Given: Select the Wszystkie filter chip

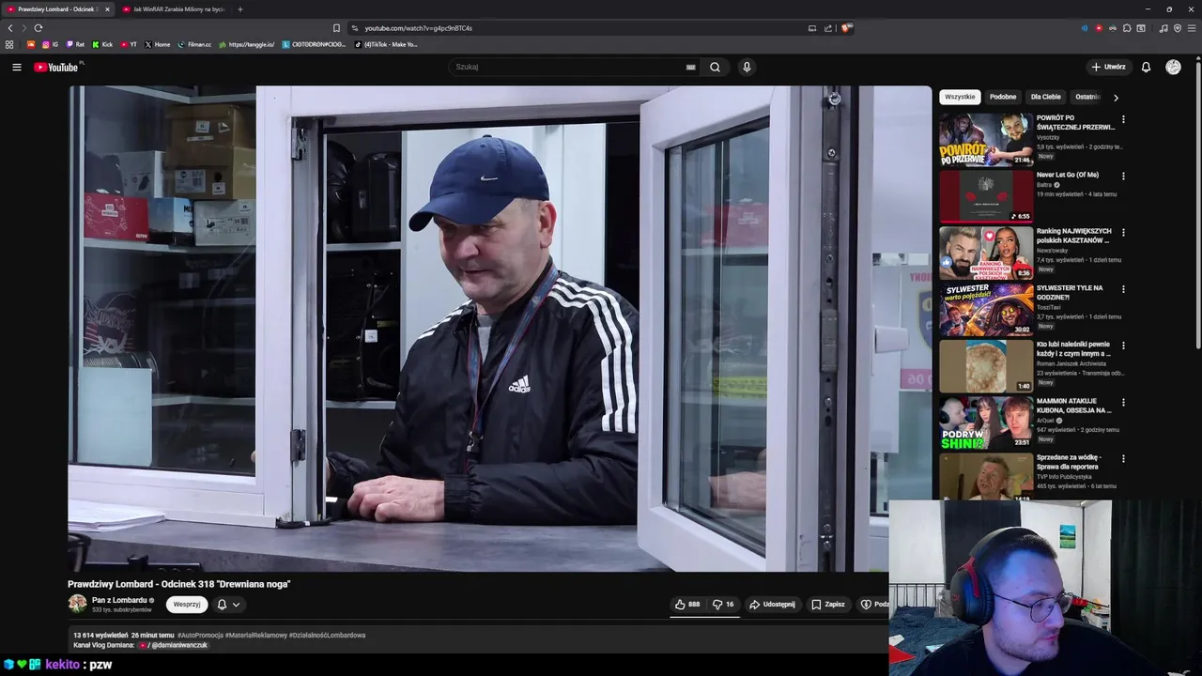Looking at the screenshot, I should click(960, 97).
